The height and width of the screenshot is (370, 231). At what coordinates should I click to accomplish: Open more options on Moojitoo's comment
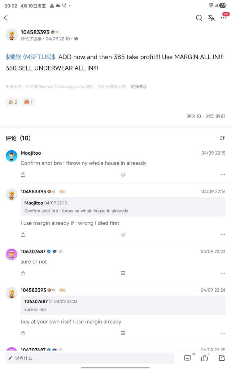coord(223,175)
